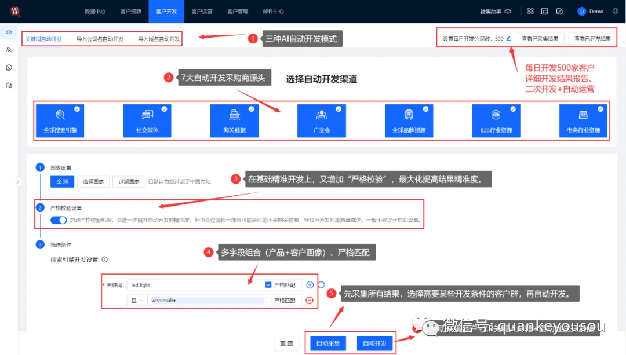Select 全球 country option
Screen dimensions: 626x355
click(62, 181)
